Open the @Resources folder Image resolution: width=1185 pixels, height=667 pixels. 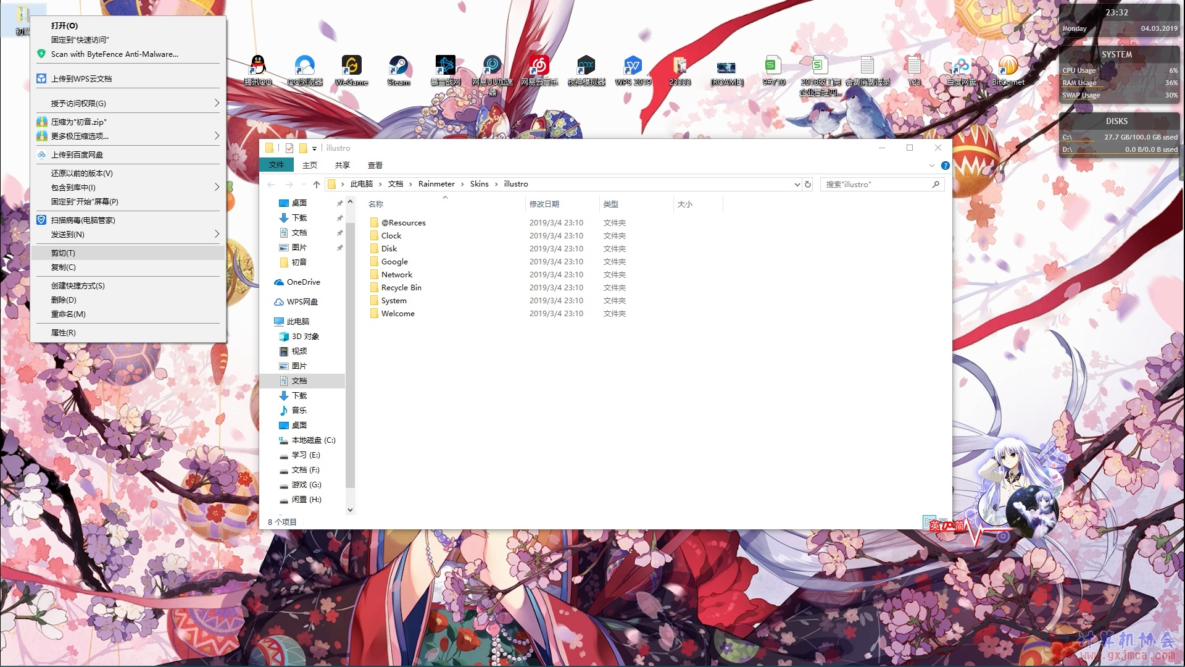point(404,222)
